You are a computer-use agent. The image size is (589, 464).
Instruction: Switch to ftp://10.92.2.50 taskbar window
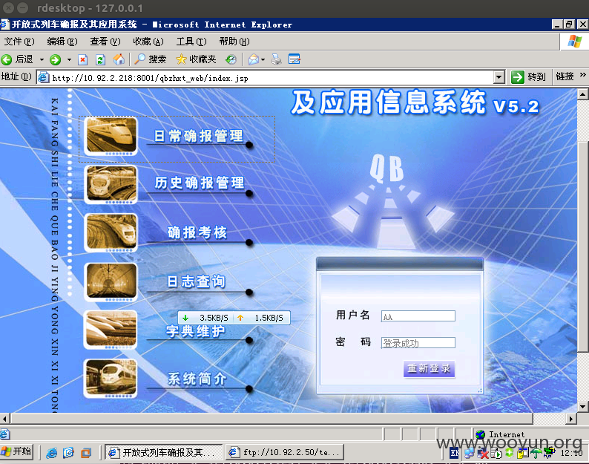coord(285,452)
